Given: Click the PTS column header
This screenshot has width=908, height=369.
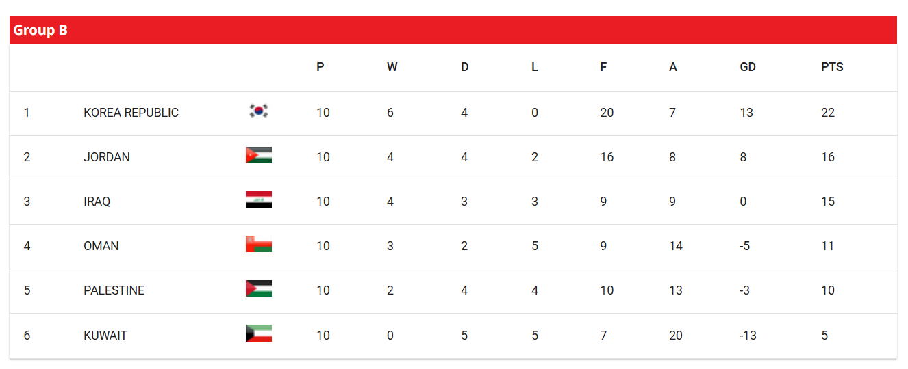Looking at the screenshot, I should pyautogui.click(x=832, y=67).
